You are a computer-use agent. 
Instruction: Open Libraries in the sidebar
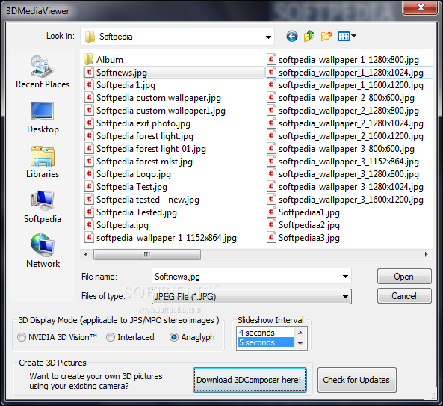click(43, 162)
